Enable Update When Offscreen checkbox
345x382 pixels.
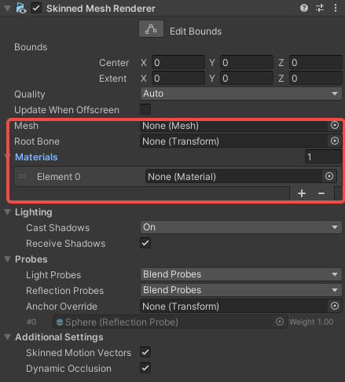[x=145, y=109]
